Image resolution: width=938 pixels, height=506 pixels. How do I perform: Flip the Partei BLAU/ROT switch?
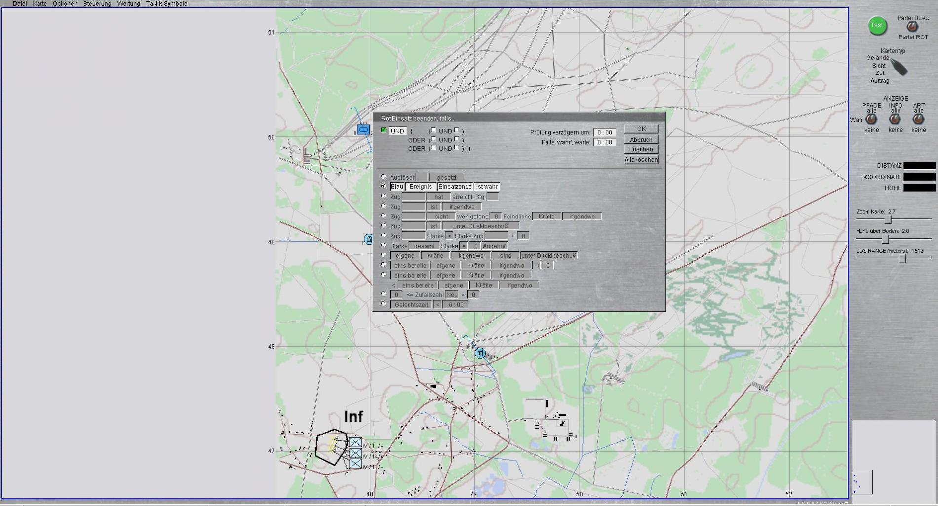[x=912, y=28]
